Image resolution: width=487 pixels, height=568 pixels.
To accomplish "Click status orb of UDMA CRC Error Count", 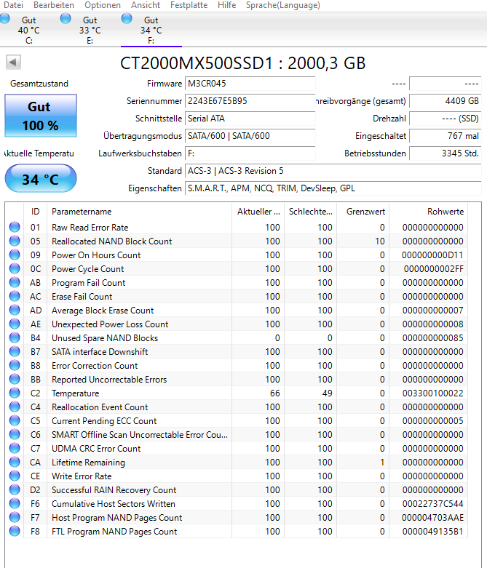I will tap(15, 448).
